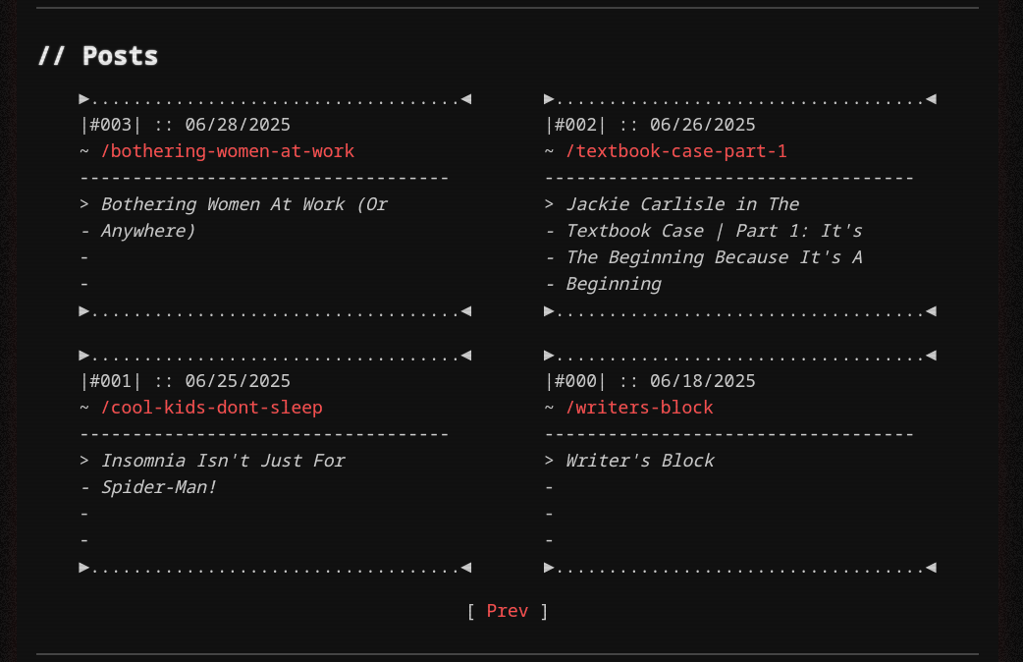Select the "Writer's Block" italic title text
1023x662 pixels.
tap(640, 461)
